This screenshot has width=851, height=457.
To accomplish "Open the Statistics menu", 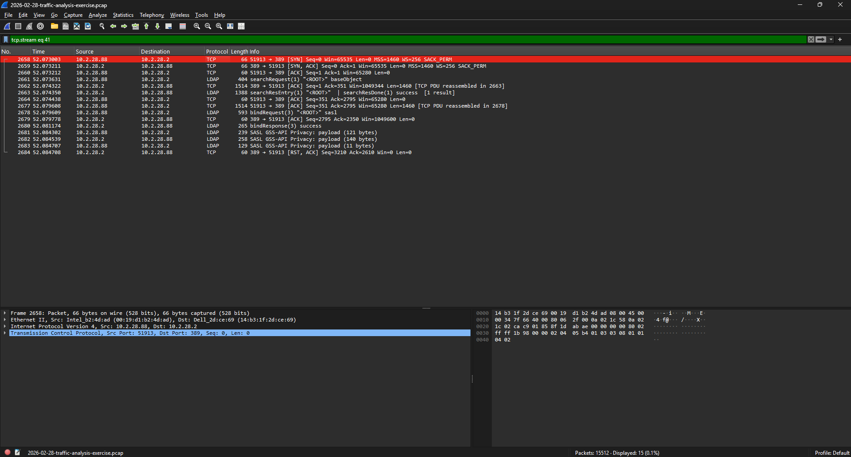I will click(123, 15).
